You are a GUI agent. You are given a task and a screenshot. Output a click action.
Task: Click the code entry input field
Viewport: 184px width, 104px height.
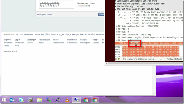pyautogui.click(x=57, y=5)
